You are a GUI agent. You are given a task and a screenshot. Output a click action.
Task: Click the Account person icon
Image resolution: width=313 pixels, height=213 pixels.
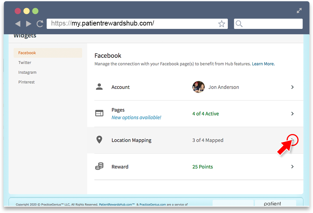pos(99,87)
